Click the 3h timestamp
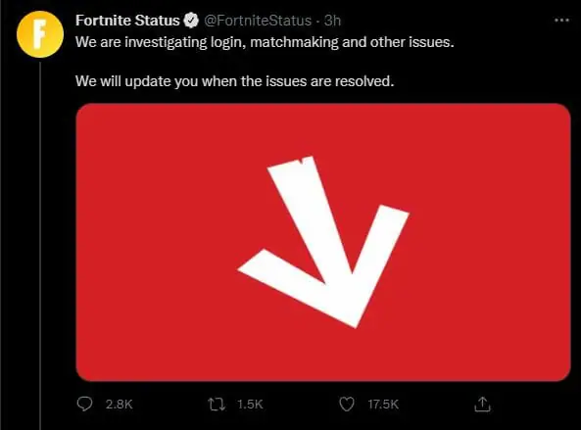This screenshot has height=430, width=581. tap(332, 21)
